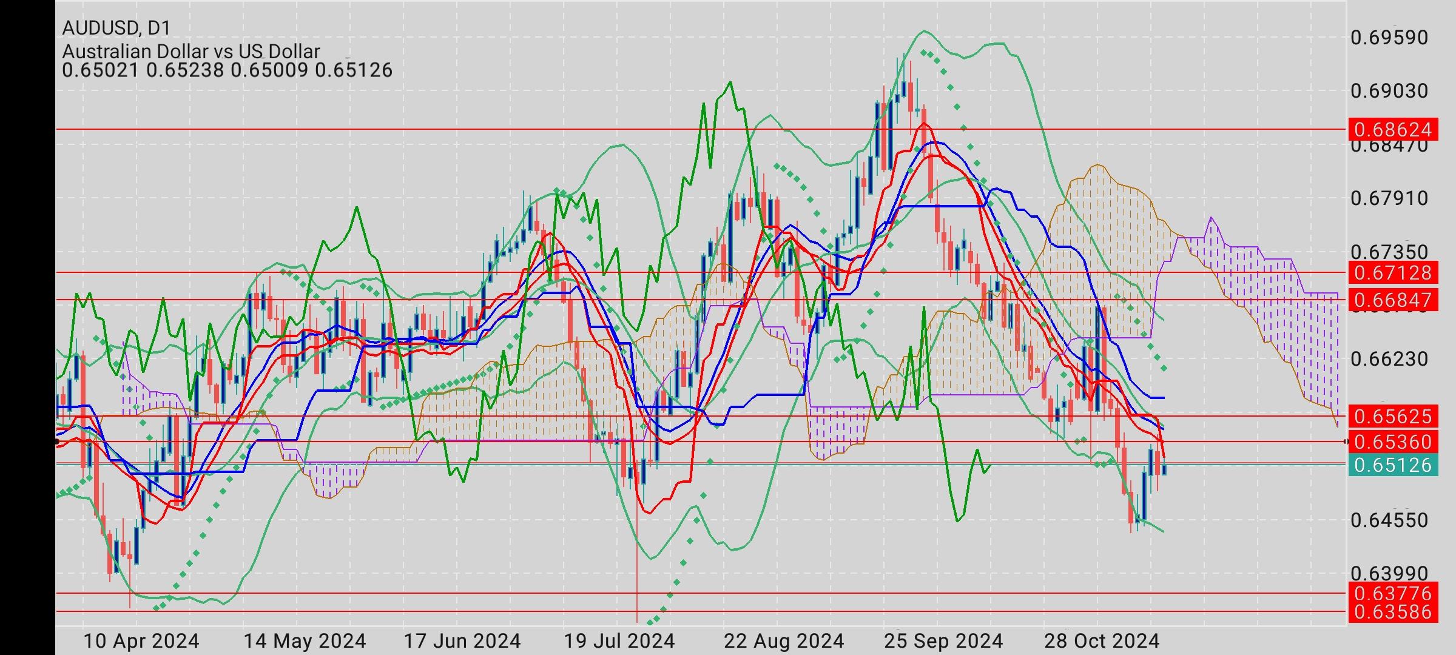Select the 'Australian Dollar vs US Dollar' description
1456x655 pixels.
point(191,52)
